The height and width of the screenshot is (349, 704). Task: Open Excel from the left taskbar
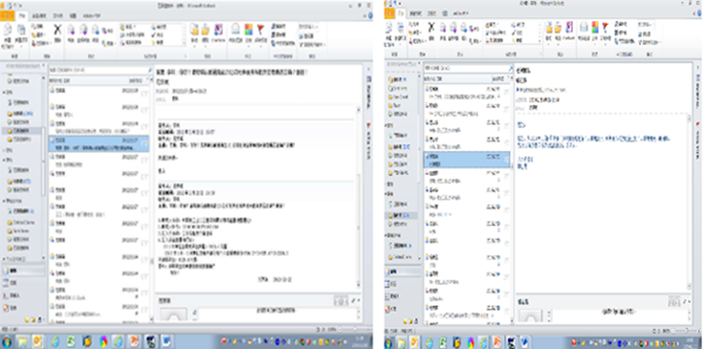[x=71, y=342]
